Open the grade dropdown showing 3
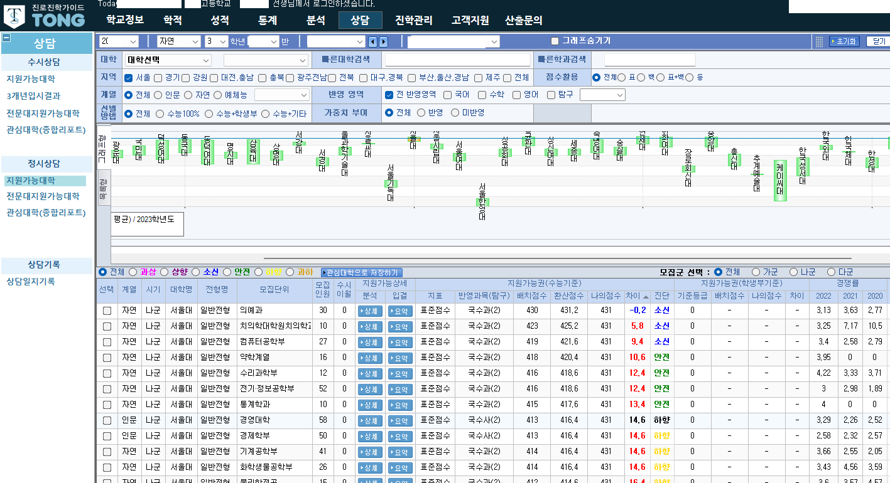The image size is (890, 483). coord(217,41)
